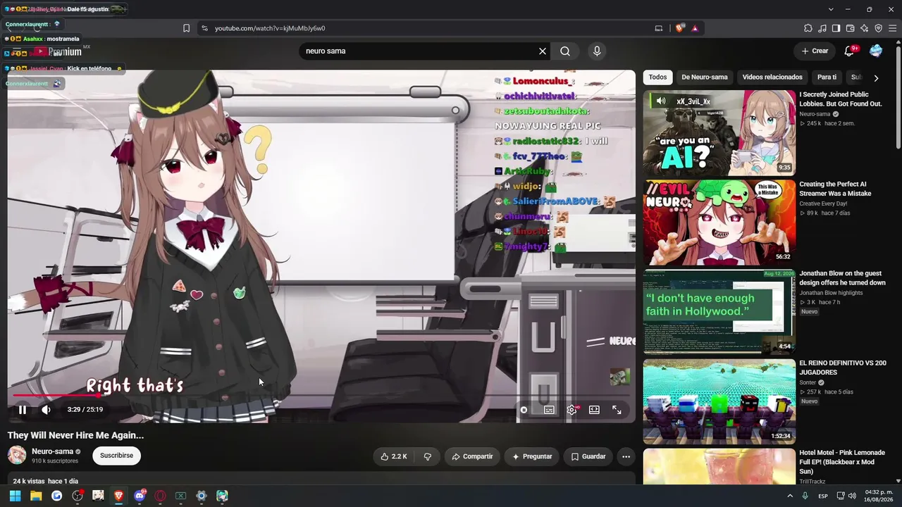This screenshot has height=507, width=902.
Task: Open the taskbar clock and calendar
Action: [x=877, y=496]
